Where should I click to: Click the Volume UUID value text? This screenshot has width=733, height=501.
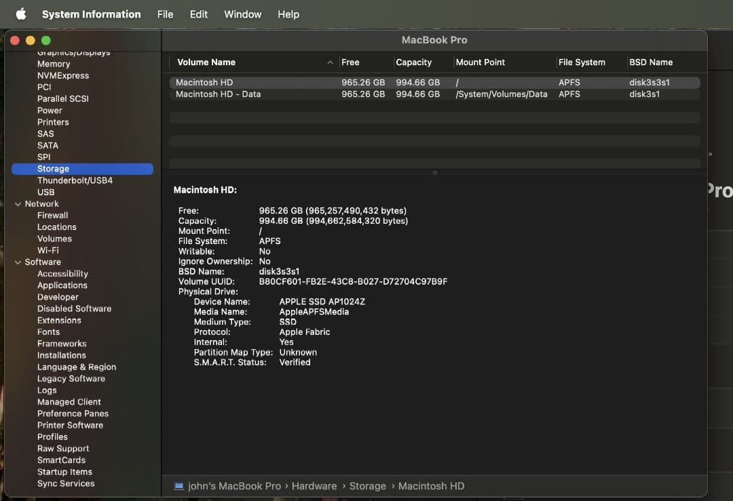pyautogui.click(x=353, y=281)
